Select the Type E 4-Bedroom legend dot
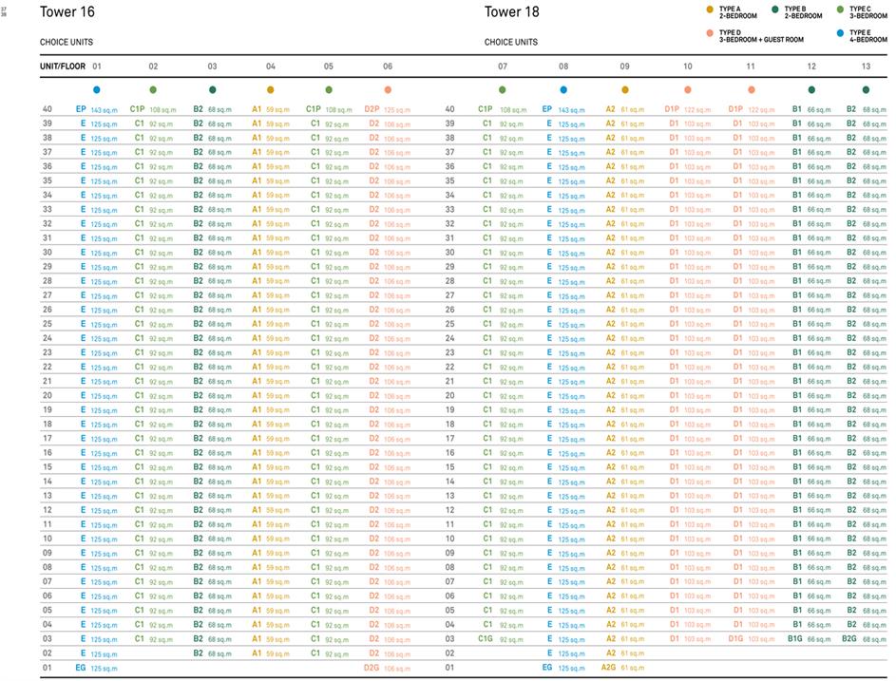This screenshot has height=681, width=896. pos(839,34)
